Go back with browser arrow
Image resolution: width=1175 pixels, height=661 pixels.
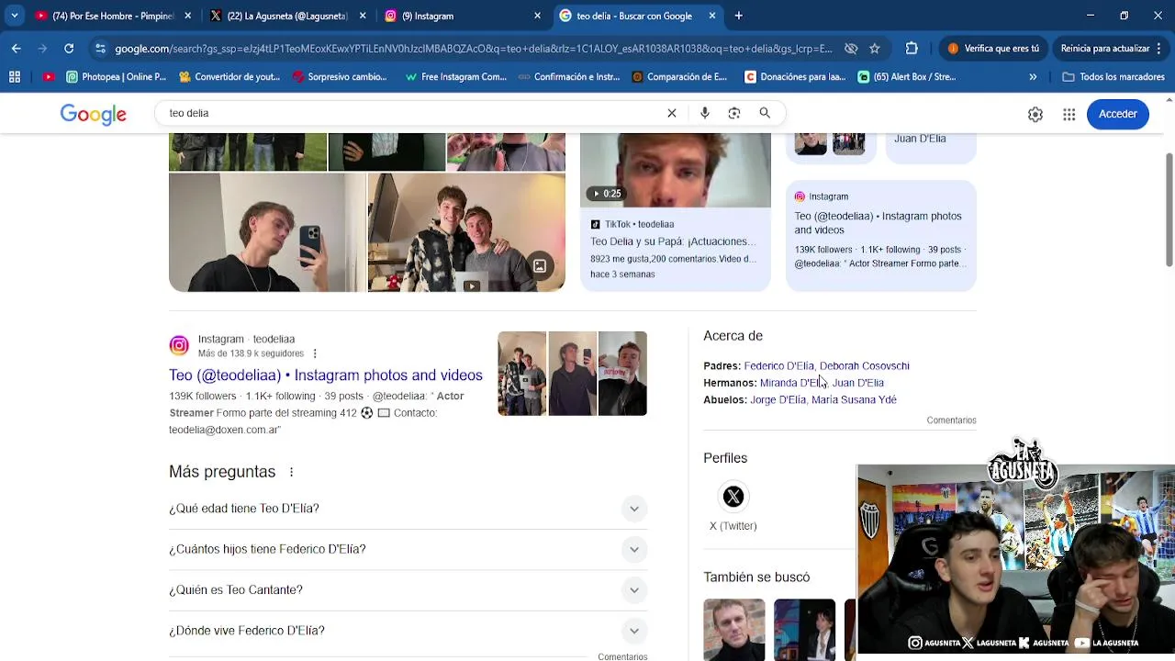pos(17,49)
